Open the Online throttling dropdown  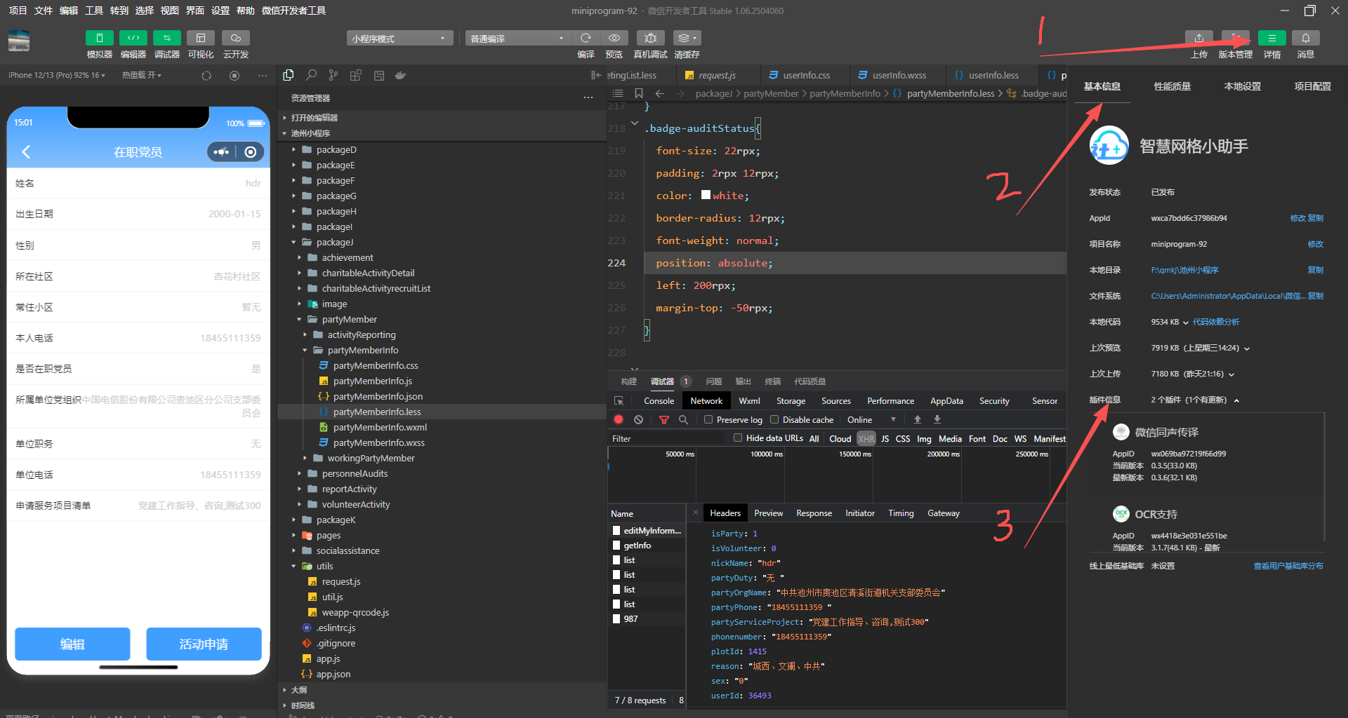coord(871,419)
